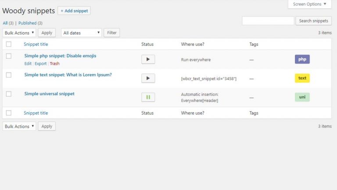Image resolution: width=337 pixels, height=190 pixels.
Task: Click the yellow text type badge
Action: (x=302, y=78)
